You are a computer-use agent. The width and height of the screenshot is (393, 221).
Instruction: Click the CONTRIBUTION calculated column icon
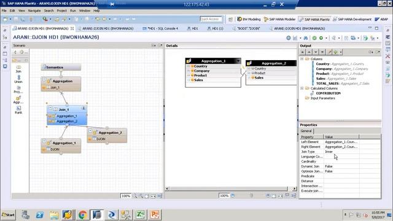(313, 93)
